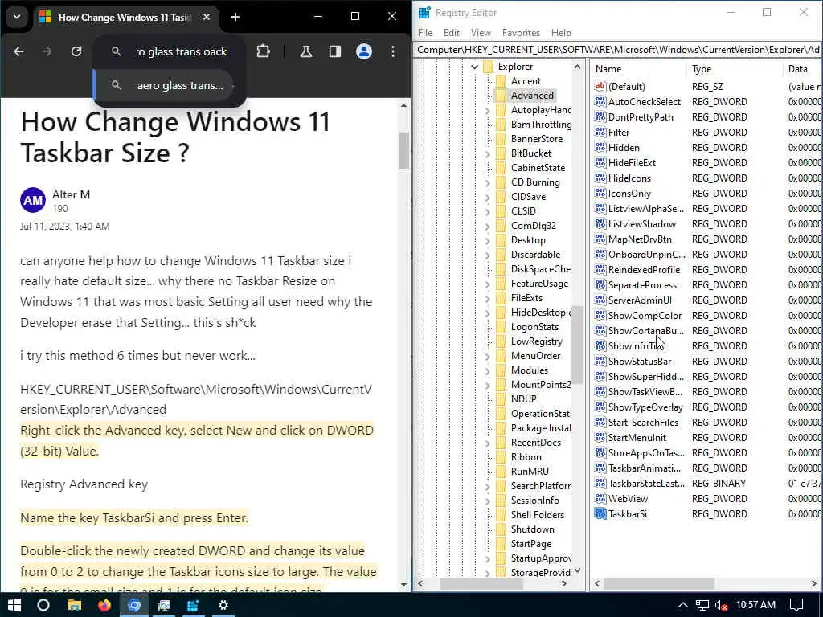Image resolution: width=823 pixels, height=617 pixels.
Task: Open the tab search dropdown arrow
Action: click(17, 17)
